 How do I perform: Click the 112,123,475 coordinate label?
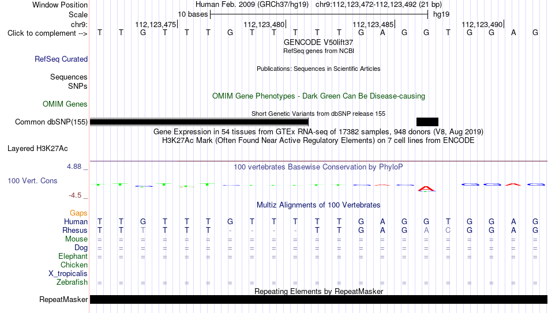pyautogui.click(x=156, y=24)
